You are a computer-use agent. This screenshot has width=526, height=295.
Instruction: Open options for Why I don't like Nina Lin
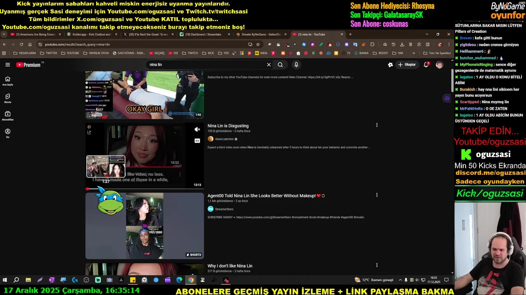377,265
